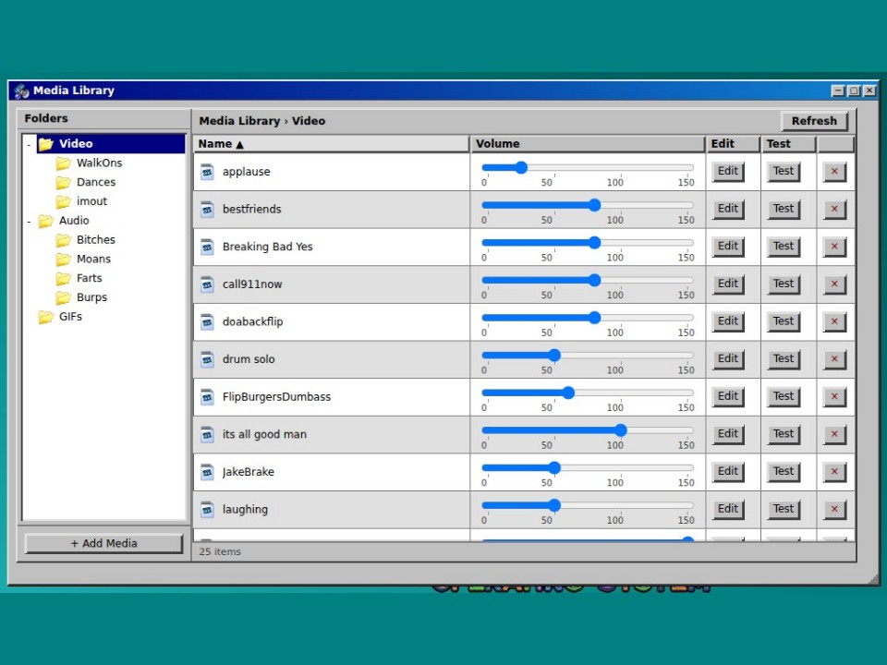Click the GIFs folder icon
This screenshot has width=887, height=665.
pos(46,317)
